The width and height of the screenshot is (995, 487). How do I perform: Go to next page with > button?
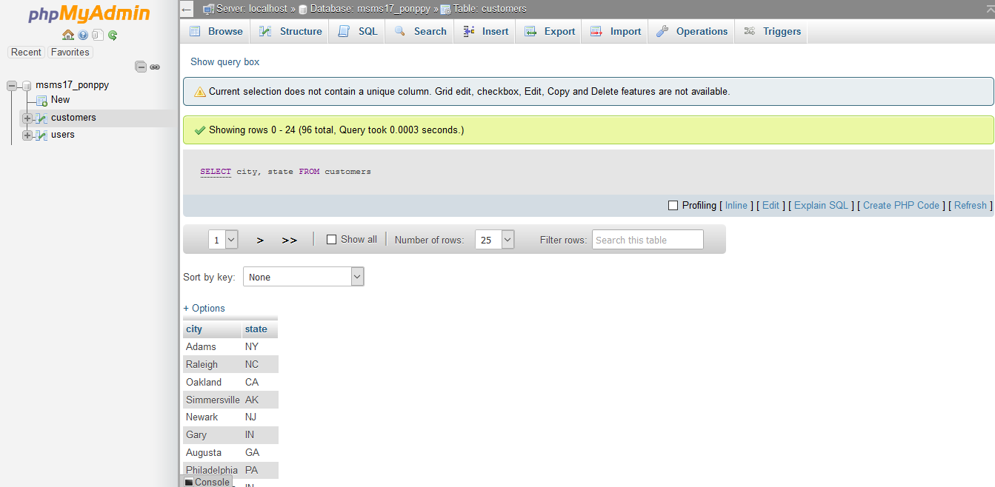coord(260,240)
